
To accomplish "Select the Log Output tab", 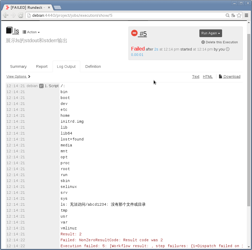I will coord(66,66).
